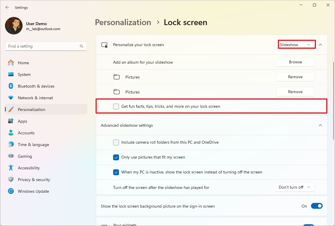Uncheck Only use pictures that fit my screen
This screenshot has width=335, height=226.
(116, 157)
